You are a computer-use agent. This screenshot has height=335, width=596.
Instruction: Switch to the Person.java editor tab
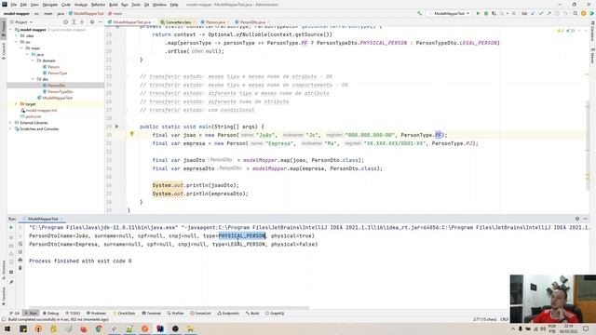(215, 22)
